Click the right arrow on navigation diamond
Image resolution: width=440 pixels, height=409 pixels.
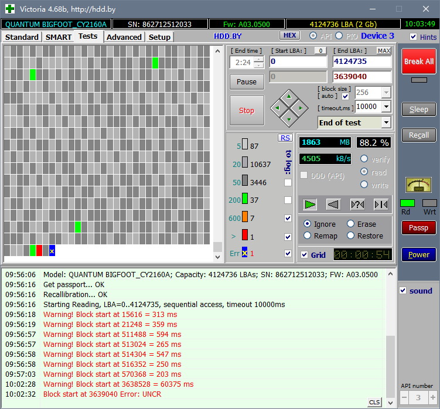pyautogui.click(x=299, y=108)
